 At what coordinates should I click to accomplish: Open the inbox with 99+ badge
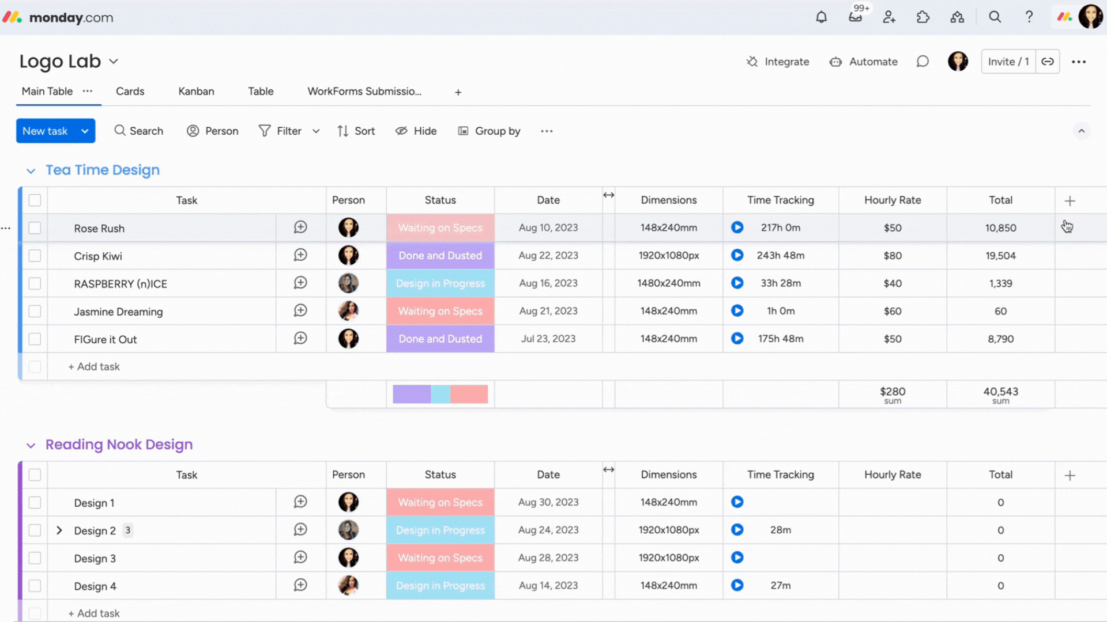pos(856,17)
